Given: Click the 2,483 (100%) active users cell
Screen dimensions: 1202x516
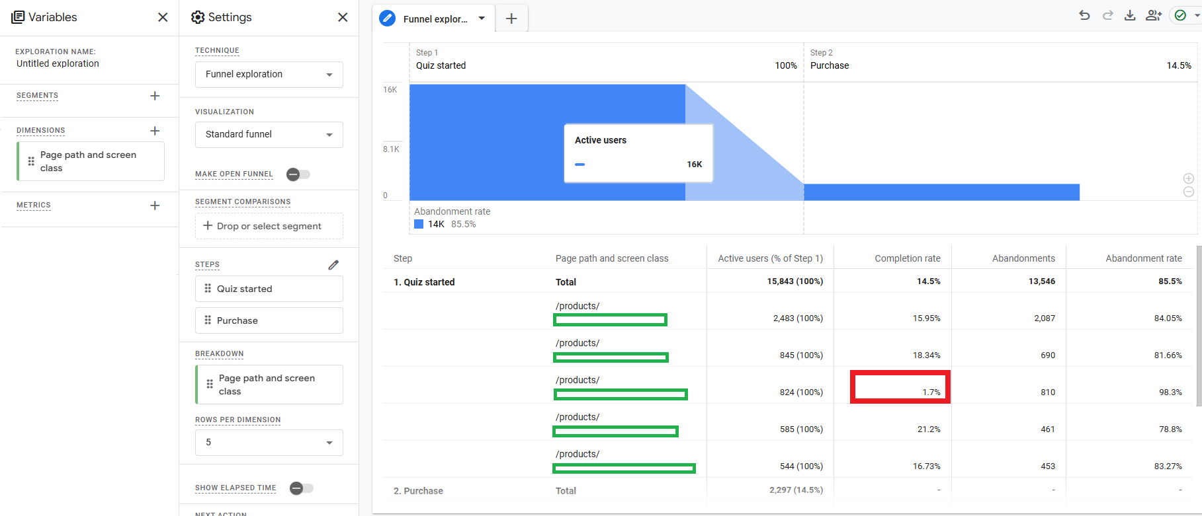Looking at the screenshot, I should (798, 318).
